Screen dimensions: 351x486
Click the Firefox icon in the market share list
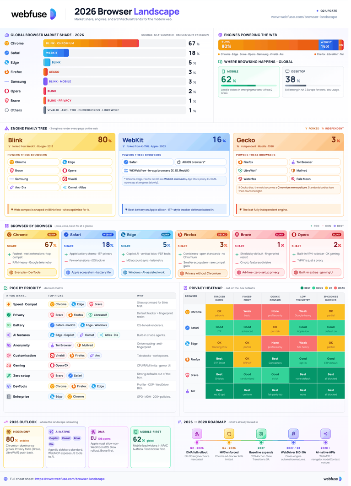coord(7,72)
